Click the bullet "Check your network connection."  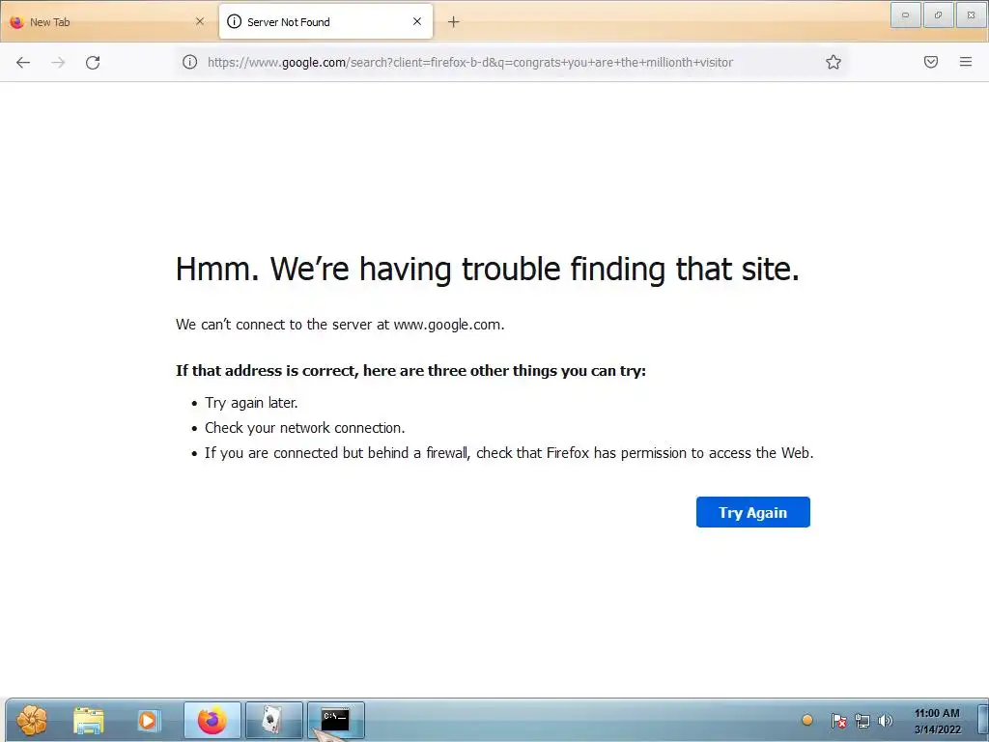[304, 428]
